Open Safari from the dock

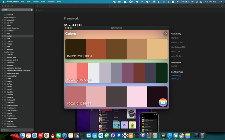34,135
